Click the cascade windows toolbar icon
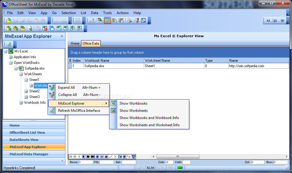This screenshot has width=292, height=173. (52, 28)
